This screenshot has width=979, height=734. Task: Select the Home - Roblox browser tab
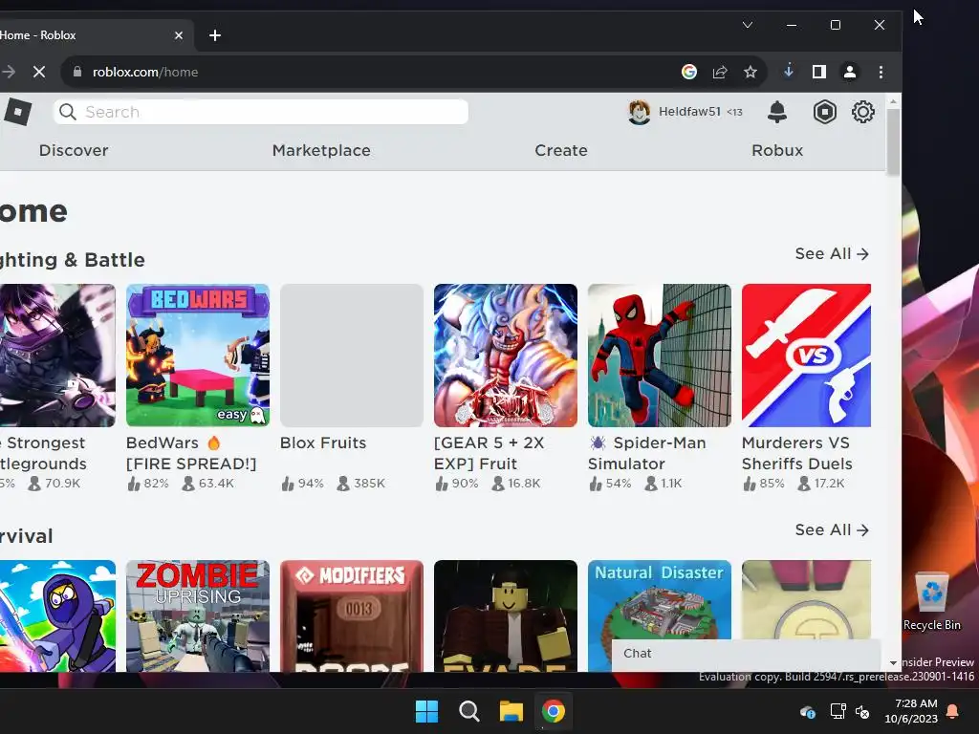[94, 35]
